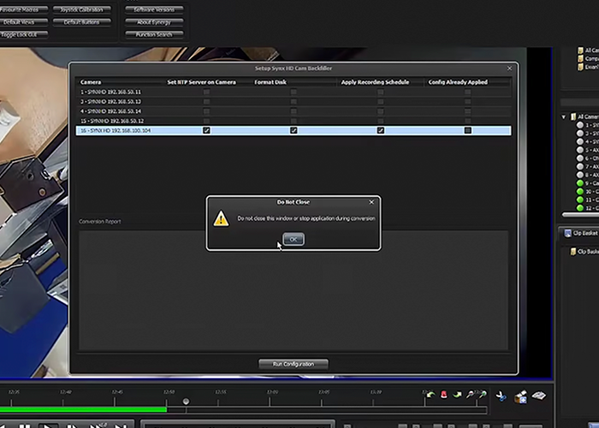Click the export clip box icon

pos(520,396)
